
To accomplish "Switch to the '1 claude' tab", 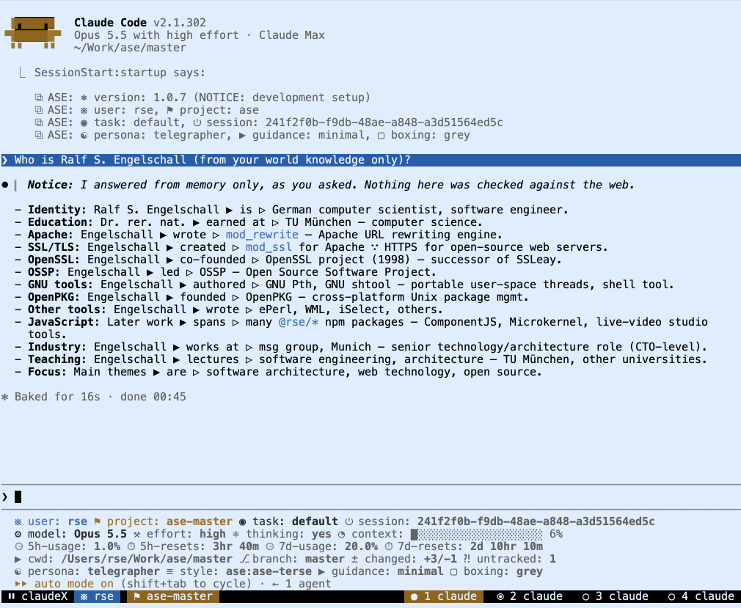I will [444, 596].
